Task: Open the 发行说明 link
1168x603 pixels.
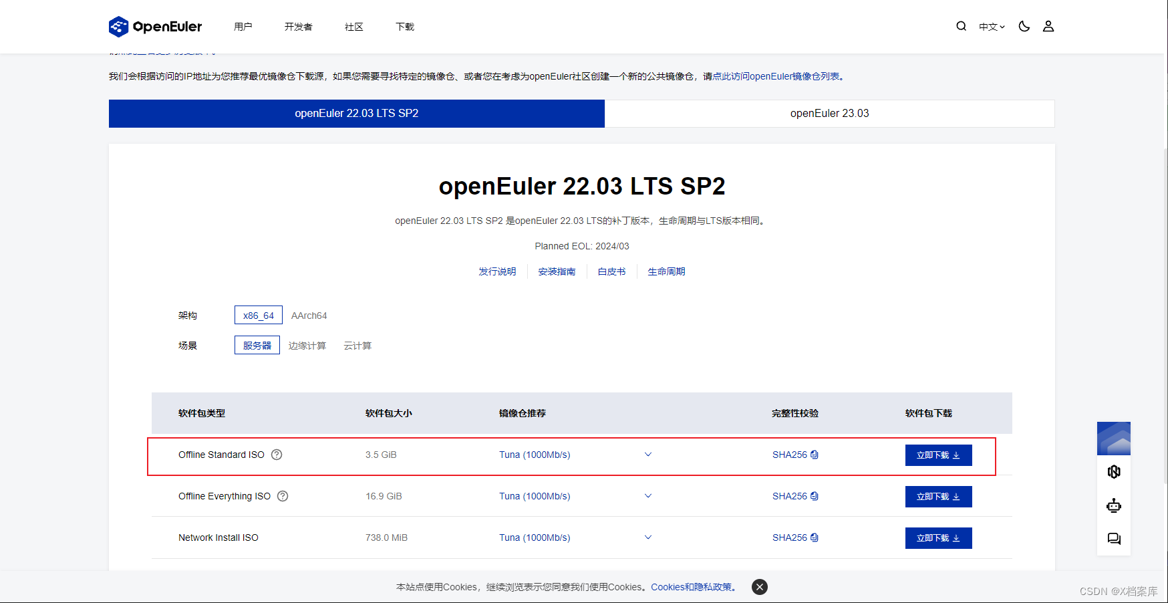Action: pyautogui.click(x=497, y=271)
